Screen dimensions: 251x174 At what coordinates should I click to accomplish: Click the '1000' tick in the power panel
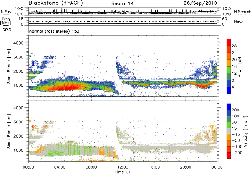click(18, 85)
